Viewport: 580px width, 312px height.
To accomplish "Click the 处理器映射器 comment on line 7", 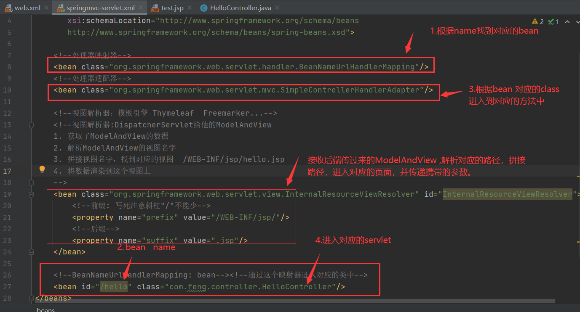I will click(92, 55).
